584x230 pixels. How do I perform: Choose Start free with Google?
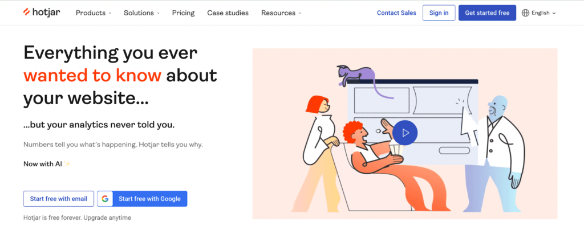click(142, 199)
